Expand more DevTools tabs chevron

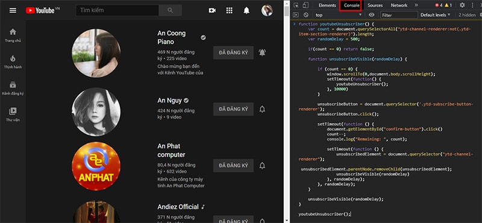[416, 5]
